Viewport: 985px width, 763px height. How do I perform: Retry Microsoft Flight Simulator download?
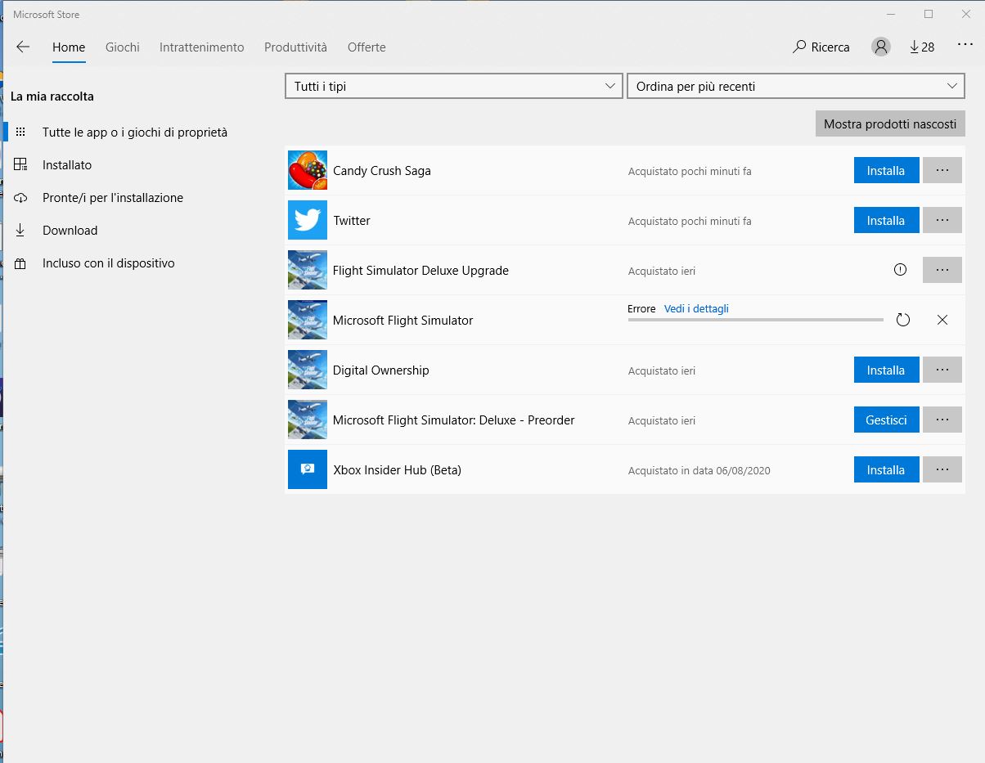903,320
